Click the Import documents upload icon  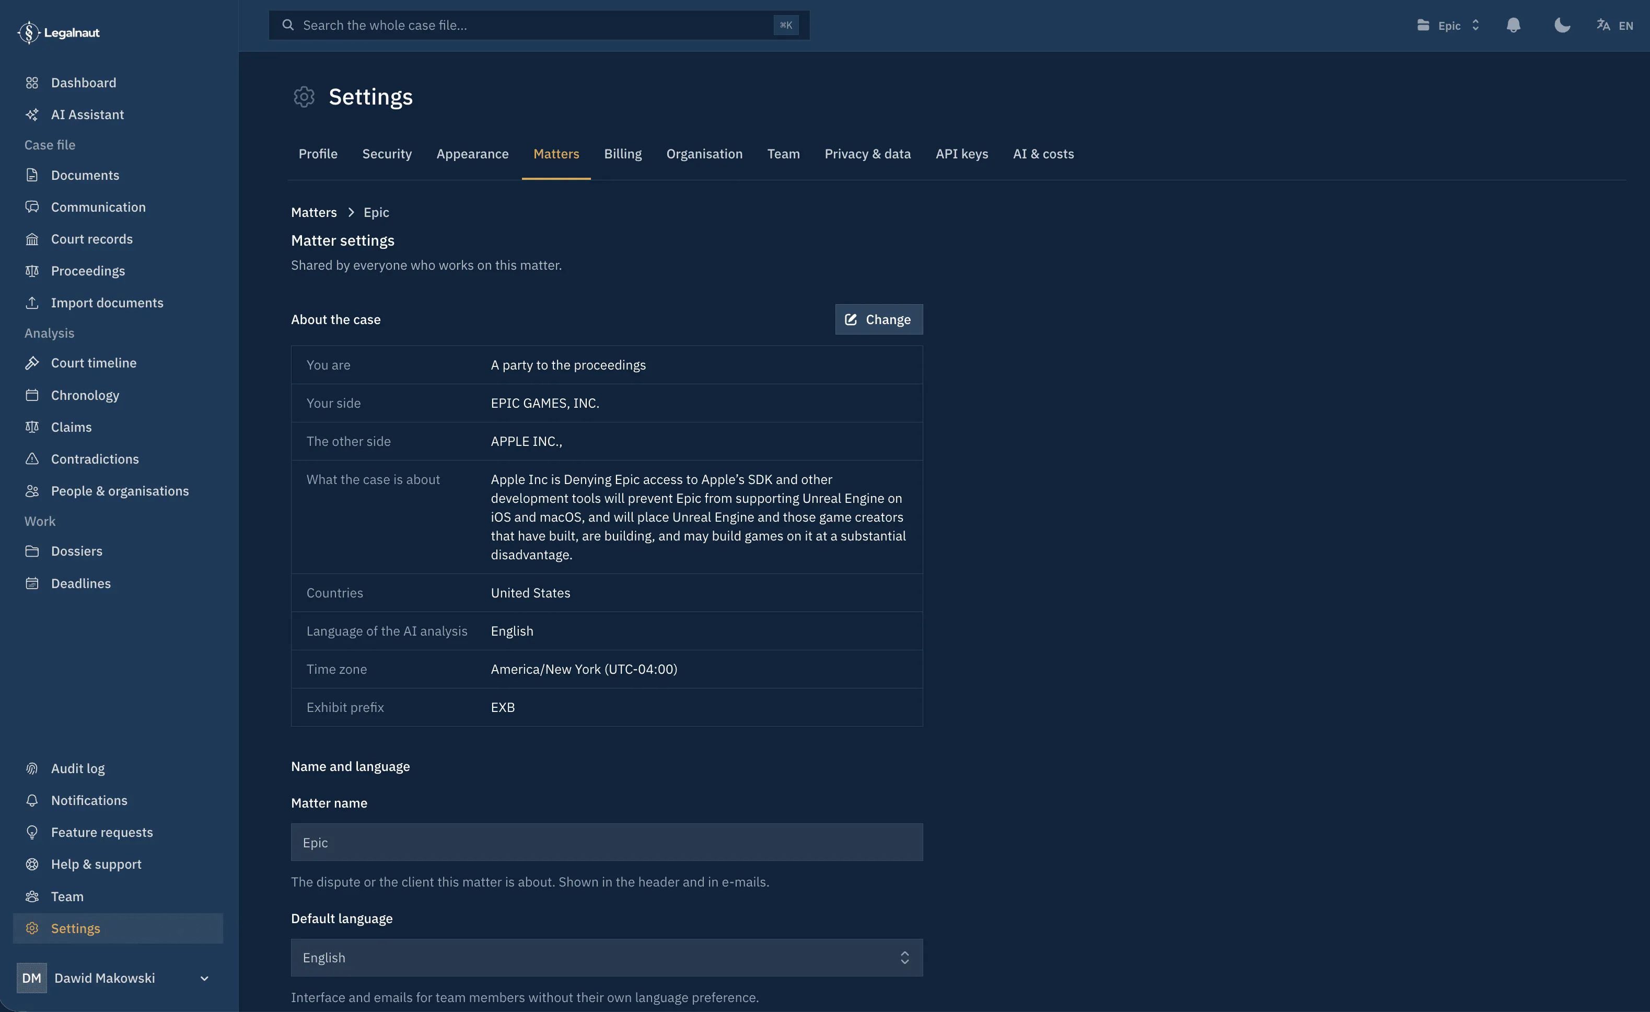pos(31,303)
